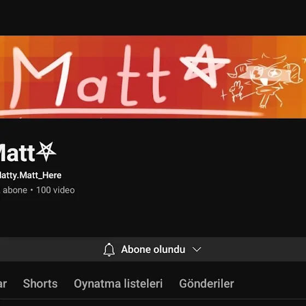Open the Oynatma listeleri tab

click(118, 284)
